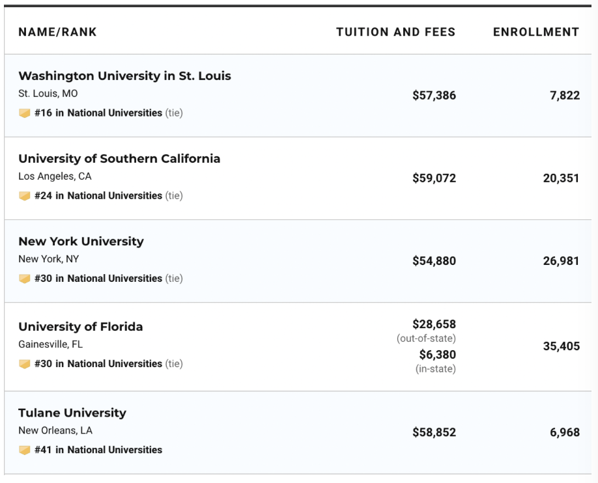Click Tulane's 6,968 enrollment figure
This screenshot has width=598, height=483.
click(x=564, y=432)
